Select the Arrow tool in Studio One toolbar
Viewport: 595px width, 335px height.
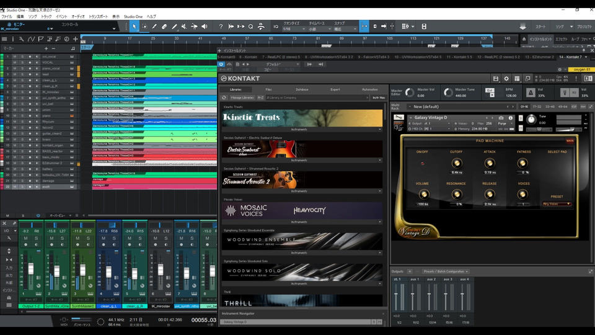134,27
